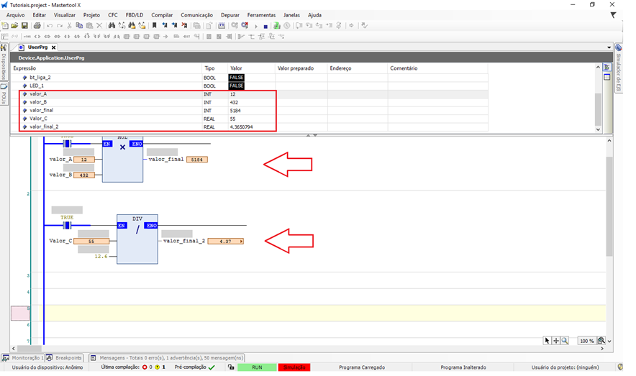The image size is (636, 376).
Task: Click the Find binoculars icon
Action: (112, 26)
